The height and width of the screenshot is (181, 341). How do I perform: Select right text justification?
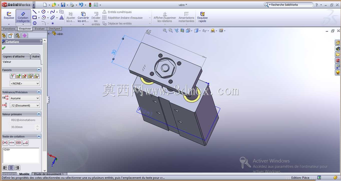[17, 168]
